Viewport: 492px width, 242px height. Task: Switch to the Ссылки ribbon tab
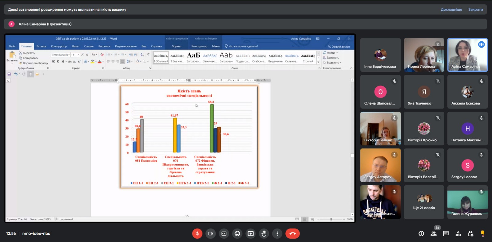tap(89, 46)
